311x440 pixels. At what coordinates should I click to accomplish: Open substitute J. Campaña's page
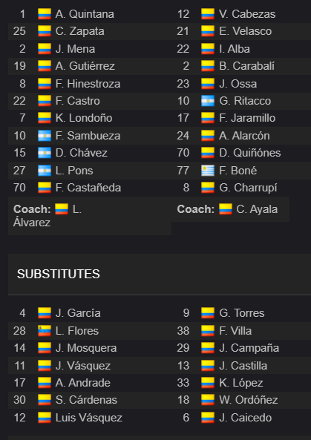tap(249, 348)
